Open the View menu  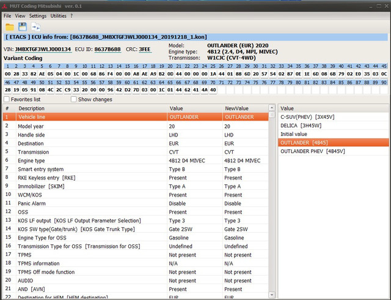coord(20,15)
